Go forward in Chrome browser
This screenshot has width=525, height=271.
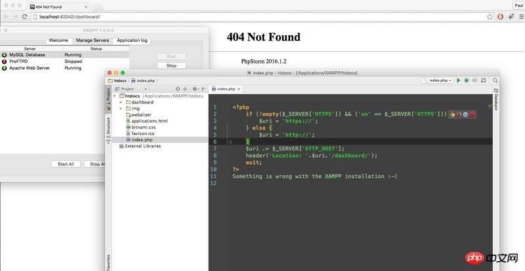pos(15,16)
